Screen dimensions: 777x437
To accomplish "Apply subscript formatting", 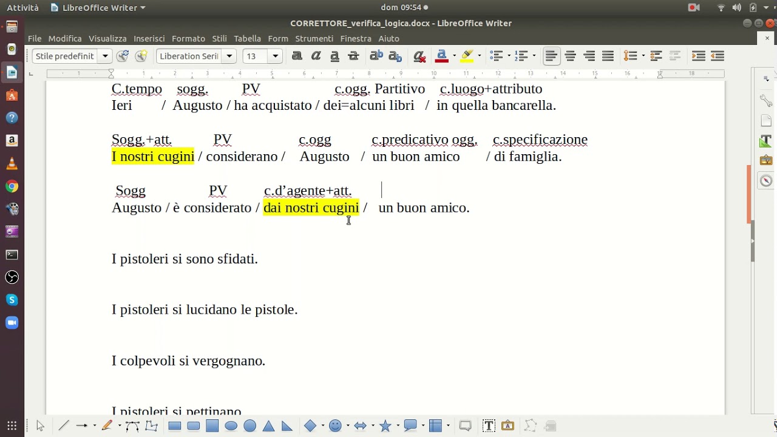I will pos(395,56).
